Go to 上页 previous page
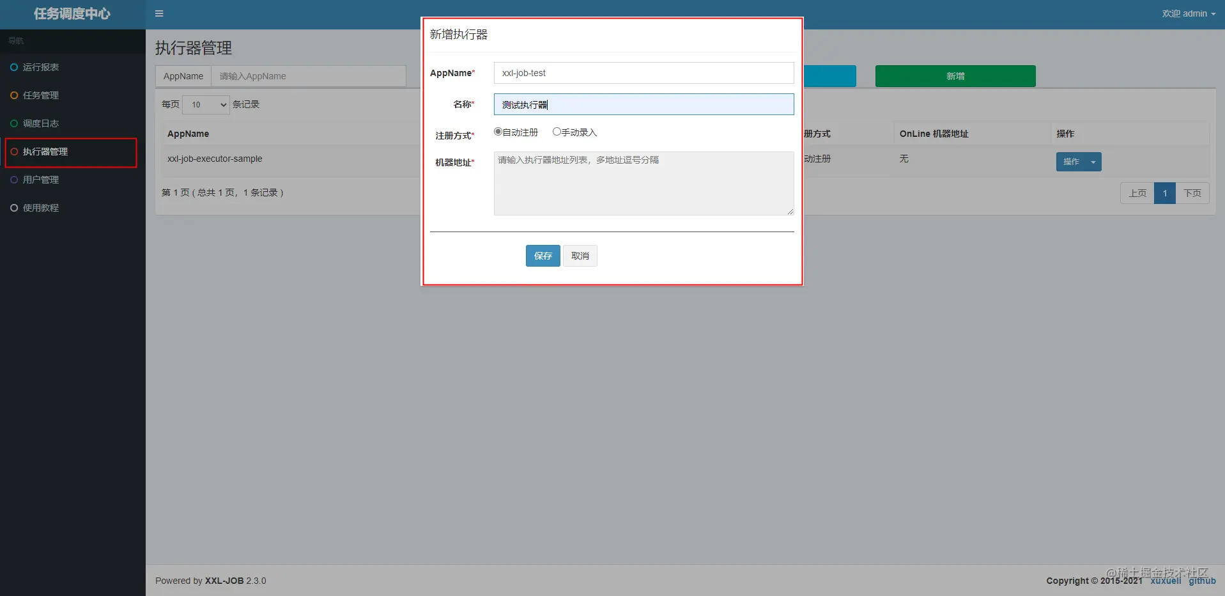 (x=1137, y=193)
